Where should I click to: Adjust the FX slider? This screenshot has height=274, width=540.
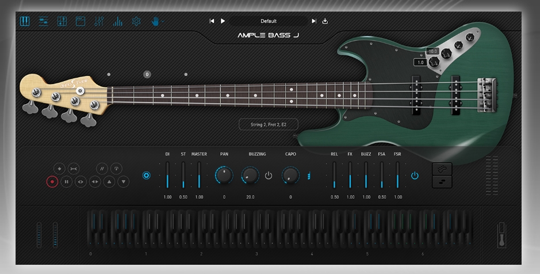coord(350,176)
